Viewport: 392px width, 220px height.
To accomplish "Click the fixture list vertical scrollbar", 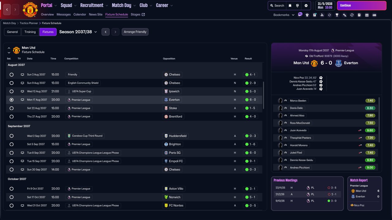I will (263, 95).
